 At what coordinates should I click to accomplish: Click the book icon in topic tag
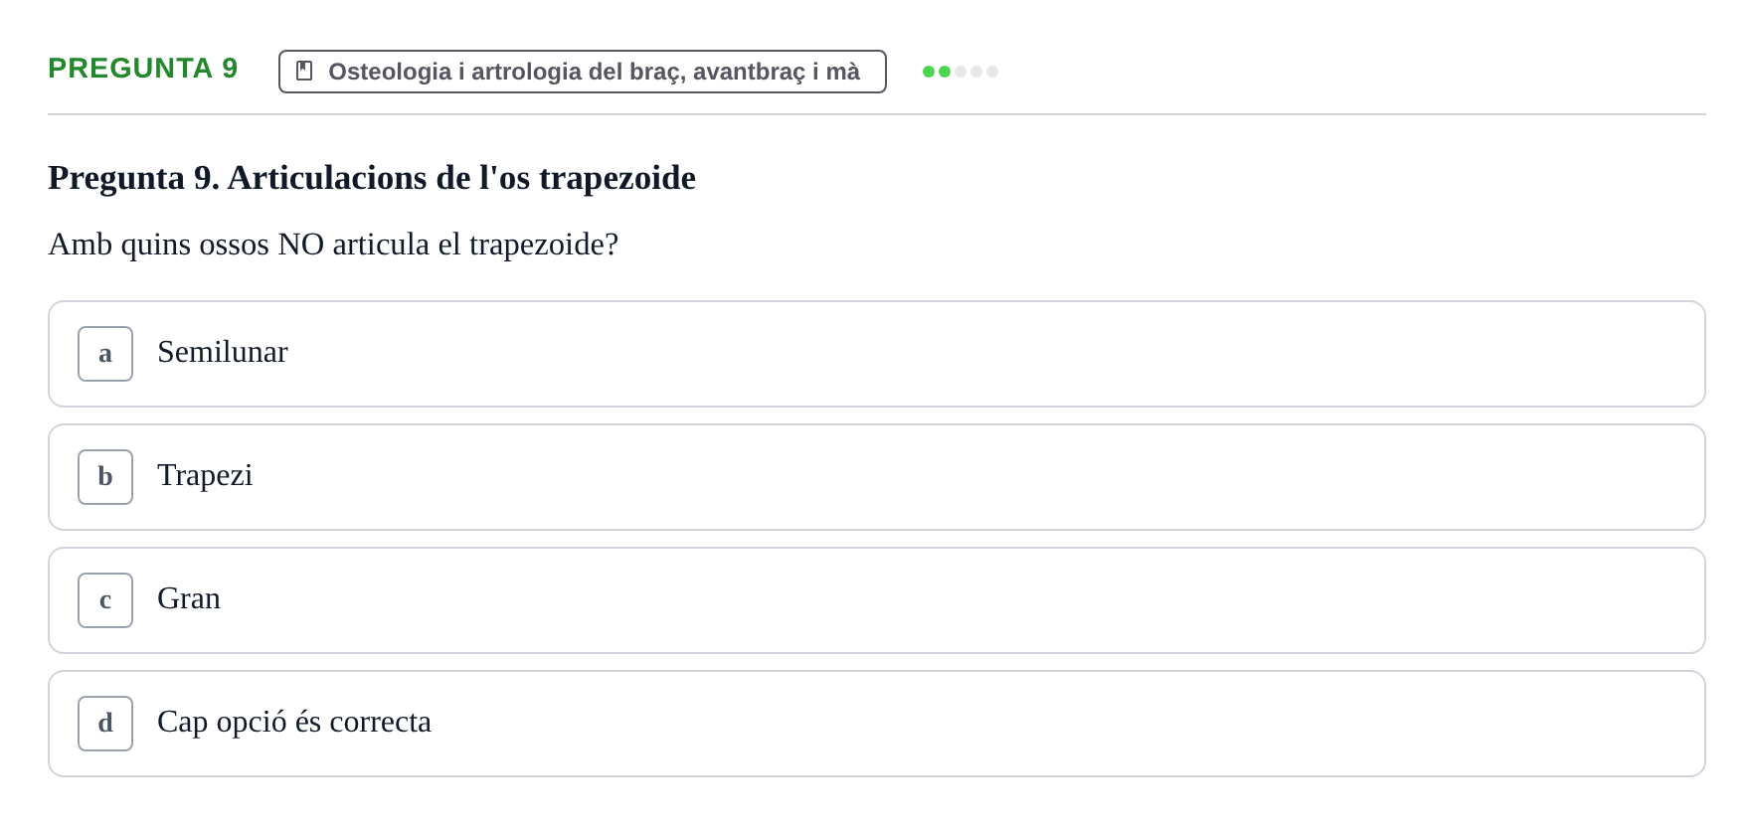304,71
